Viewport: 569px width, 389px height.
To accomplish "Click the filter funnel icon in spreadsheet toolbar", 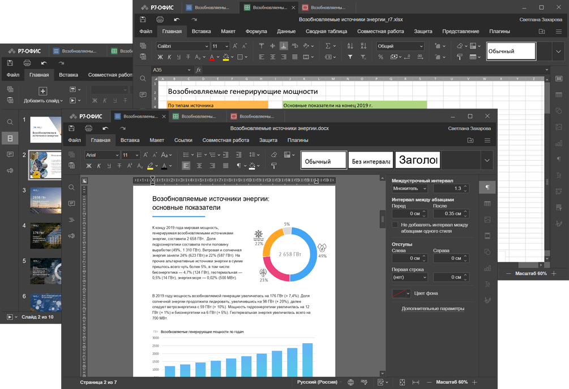I will pyautogui.click(x=350, y=57).
